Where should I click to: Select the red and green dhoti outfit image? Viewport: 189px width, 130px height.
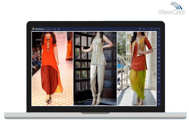pyautogui.click(x=137, y=69)
